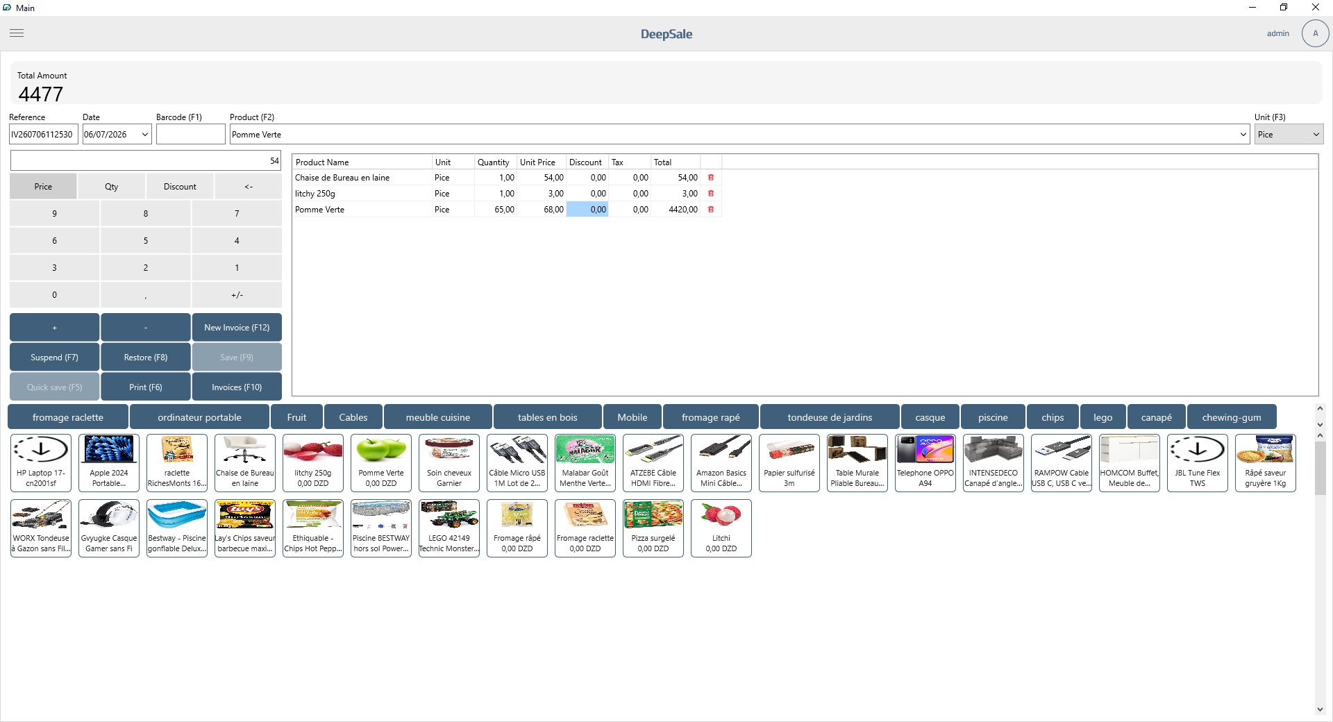Add Malabar Goût Menthe Verte tile

pos(585,463)
